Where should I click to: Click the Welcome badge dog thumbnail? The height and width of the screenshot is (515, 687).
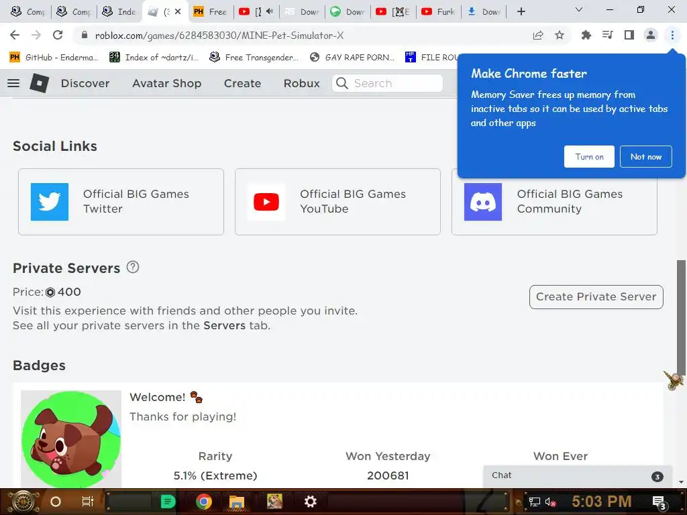[71, 439]
